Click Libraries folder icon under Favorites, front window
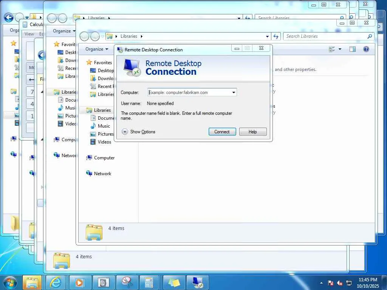This screenshot has height=290, width=387. (x=93, y=94)
